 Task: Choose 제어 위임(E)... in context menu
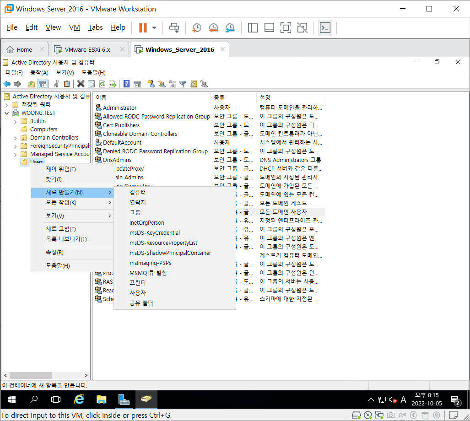(72, 169)
